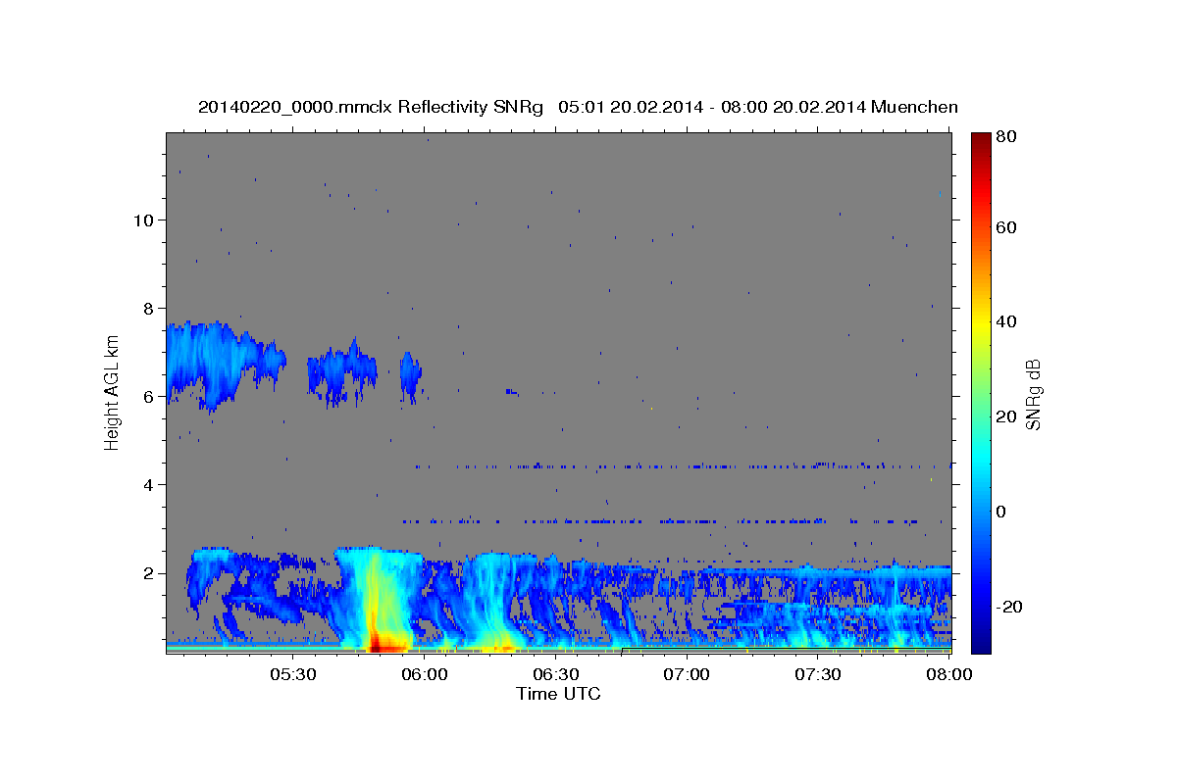Click the 07:30 time tick label

coord(818,674)
